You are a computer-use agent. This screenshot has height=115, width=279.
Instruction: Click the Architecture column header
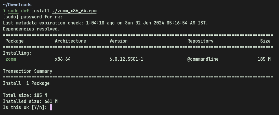[70, 41]
